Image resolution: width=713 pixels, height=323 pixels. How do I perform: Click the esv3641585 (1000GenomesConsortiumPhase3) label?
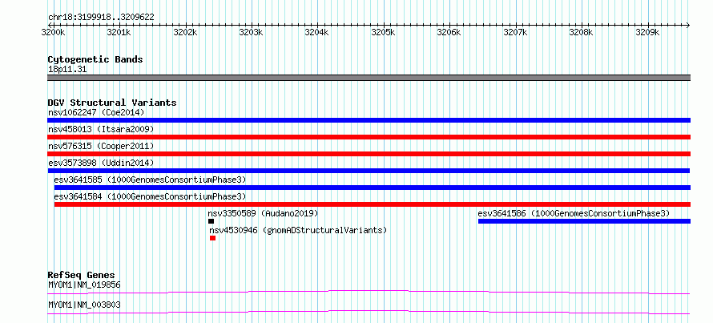(150, 180)
